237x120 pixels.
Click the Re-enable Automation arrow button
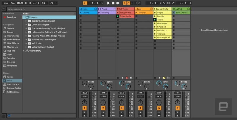(x=132, y=3)
